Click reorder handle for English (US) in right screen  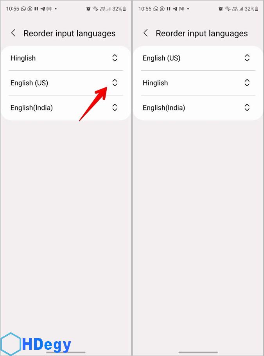click(x=247, y=58)
